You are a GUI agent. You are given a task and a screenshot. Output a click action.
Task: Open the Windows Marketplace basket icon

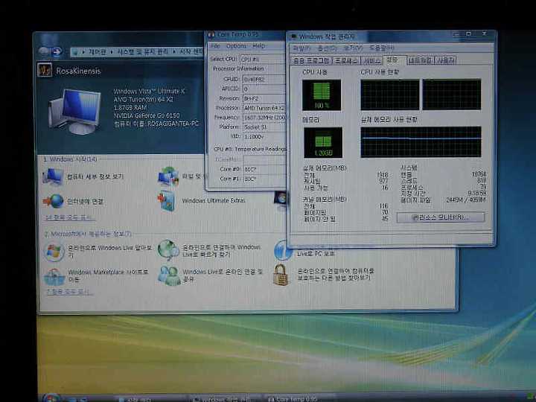coord(54,276)
